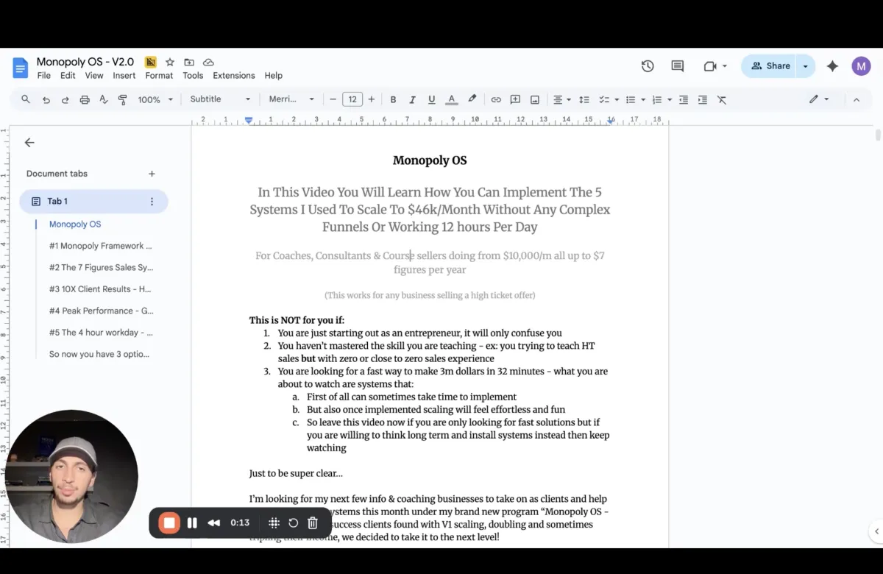Decrease font size with minus button
Image resolution: width=883 pixels, height=574 pixels.
(x=333, y=99)
